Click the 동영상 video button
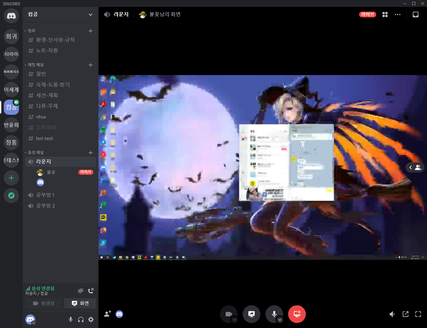 pyautogui.click(x=44, y=303)
